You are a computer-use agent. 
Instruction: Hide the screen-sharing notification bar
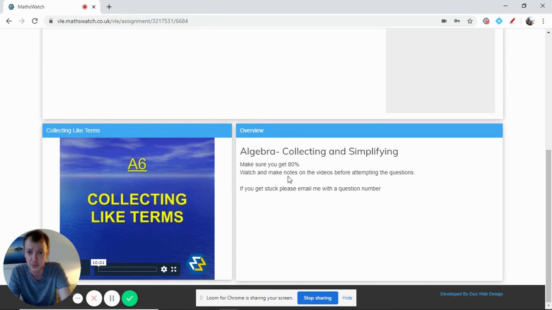[x=347, y=298]
